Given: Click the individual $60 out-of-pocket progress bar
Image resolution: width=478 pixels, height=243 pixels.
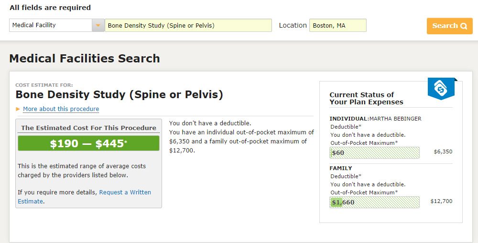Looking at the screenshot, I should click(x=374, y=152).
